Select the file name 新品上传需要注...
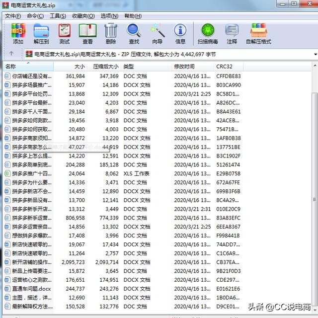Screen dimensions: 318x318 coord(32,271)
